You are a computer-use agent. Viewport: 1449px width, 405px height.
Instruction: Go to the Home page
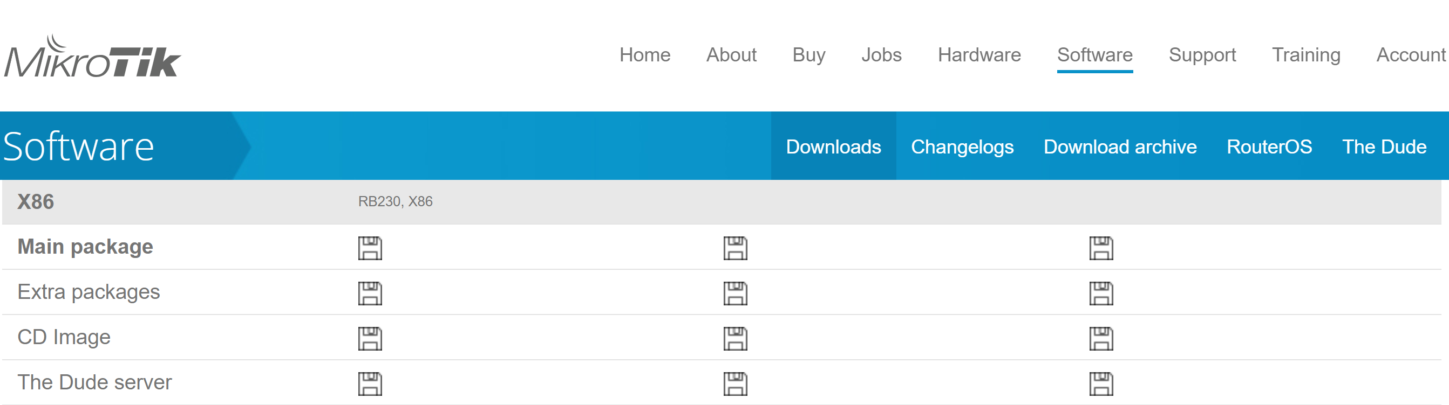pos(644,54)
